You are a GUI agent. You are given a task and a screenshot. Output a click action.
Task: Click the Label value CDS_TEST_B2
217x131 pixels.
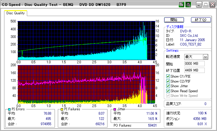(x=191, y=44)
